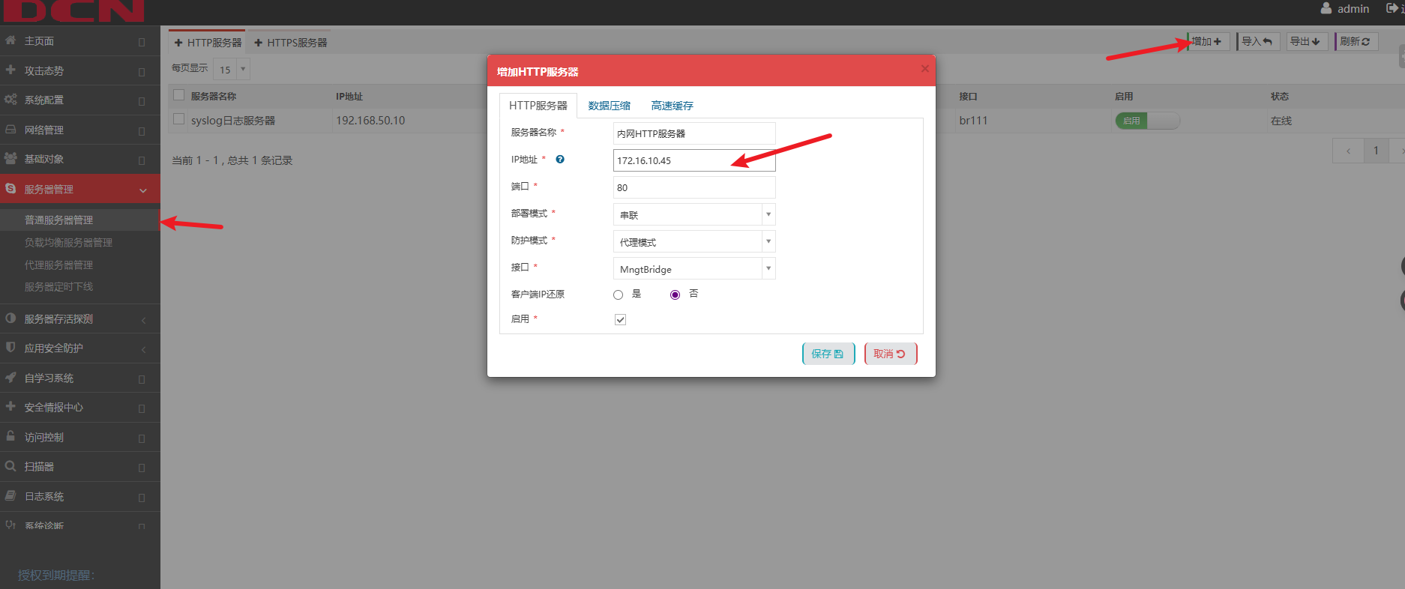This screenshot has width=1405, height=589.
Task: Select the dialog's HTTP服务器 tab
Action: 538,106
